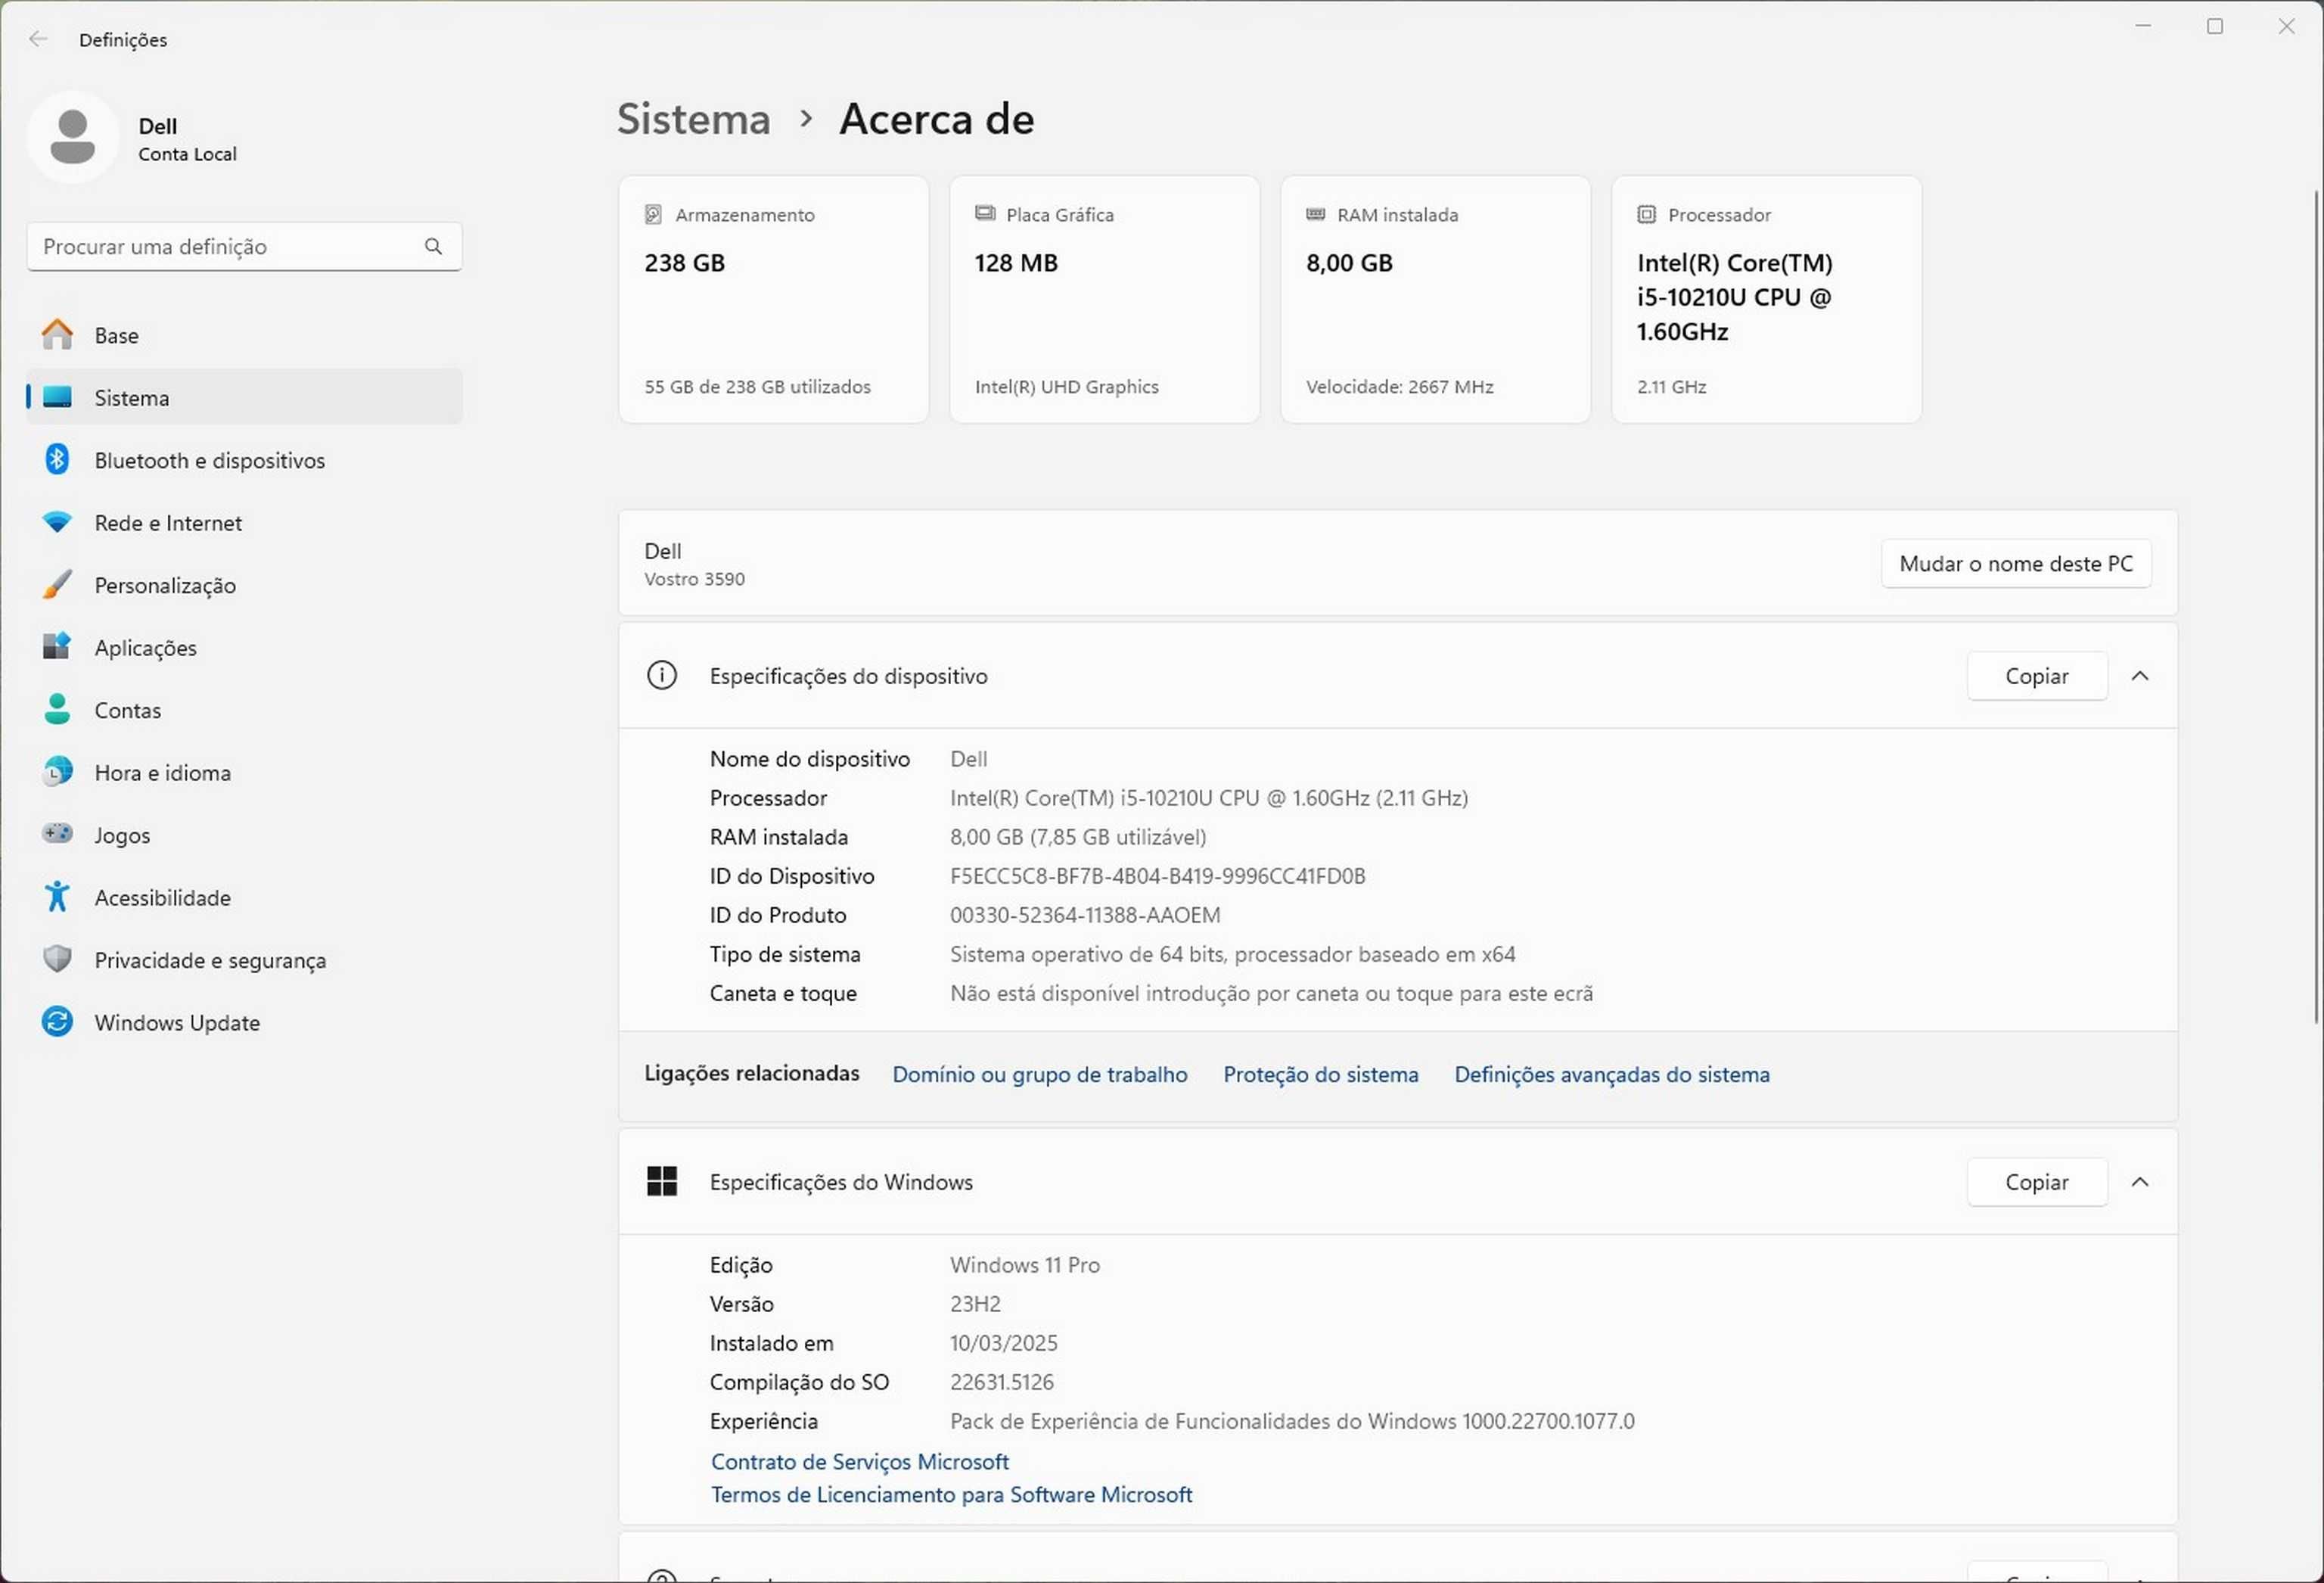Click the Vostro 3590 model text
Screen dimensions: 2324x1583
694,579
